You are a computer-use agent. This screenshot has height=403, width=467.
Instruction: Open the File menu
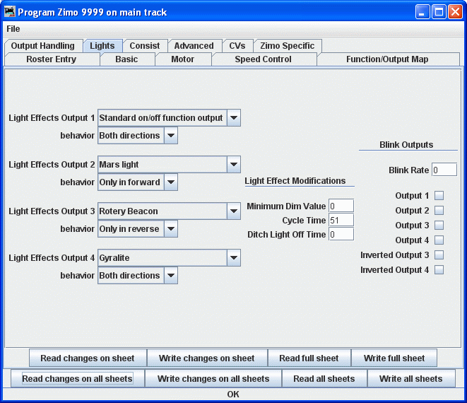[x=13, y=29]
